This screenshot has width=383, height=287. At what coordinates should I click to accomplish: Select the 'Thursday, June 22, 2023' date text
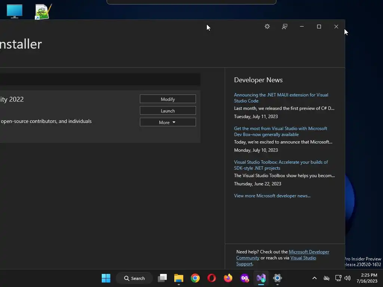(257, 184)
